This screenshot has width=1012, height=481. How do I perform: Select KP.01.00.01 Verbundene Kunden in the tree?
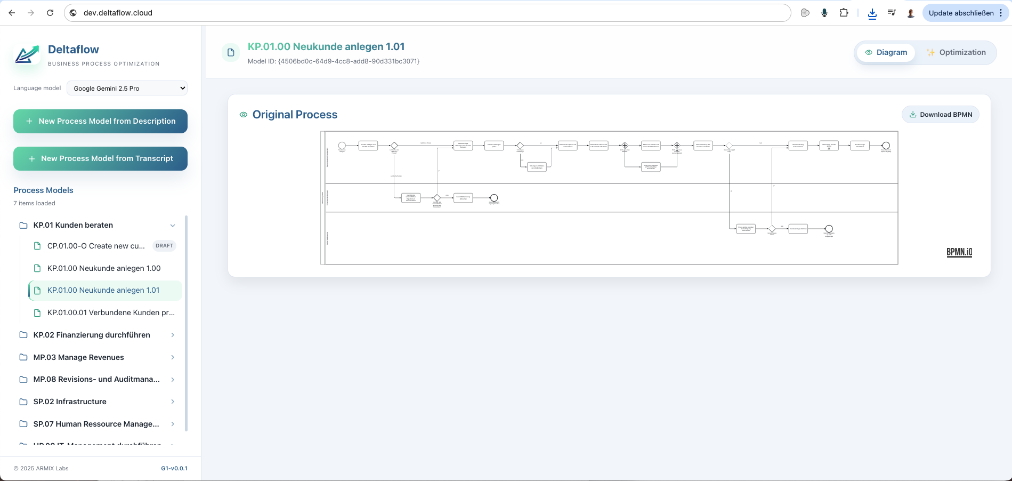coord(111,312)
